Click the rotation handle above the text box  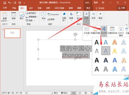76,34
